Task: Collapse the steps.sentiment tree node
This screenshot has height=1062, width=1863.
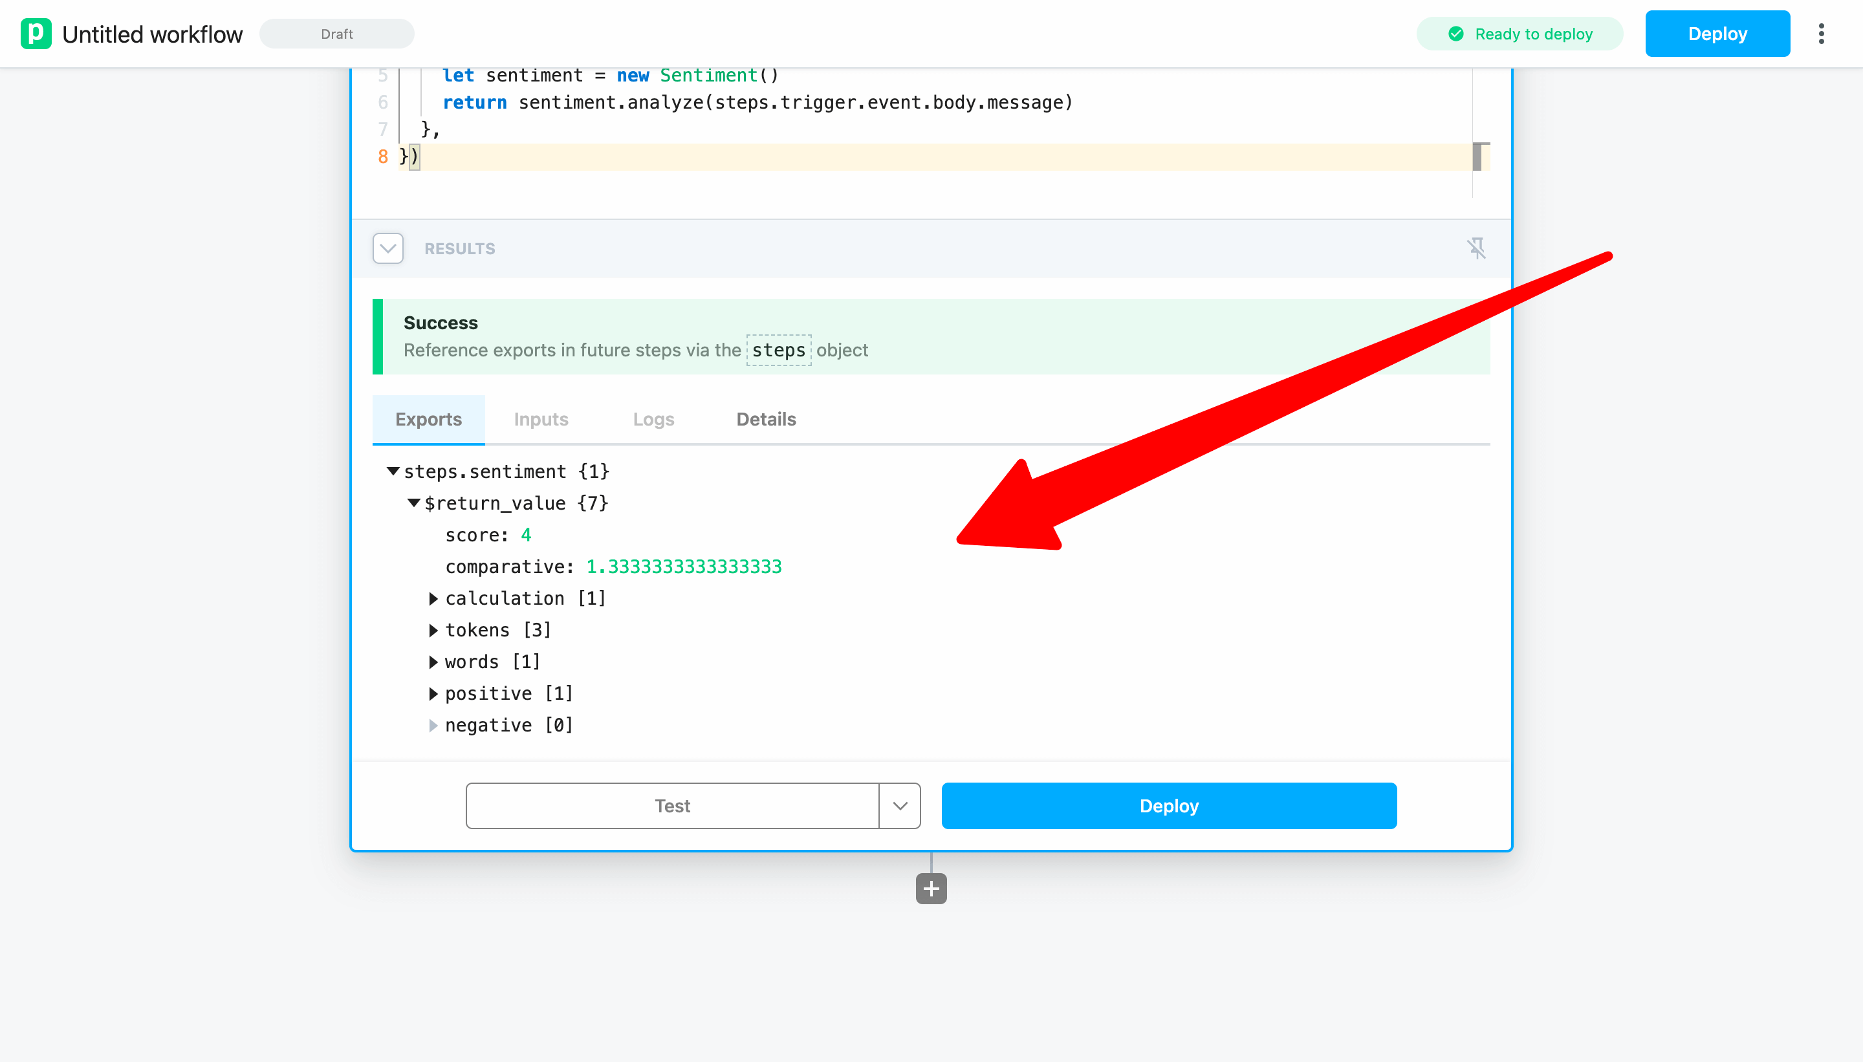Action: tap(393, 471)
